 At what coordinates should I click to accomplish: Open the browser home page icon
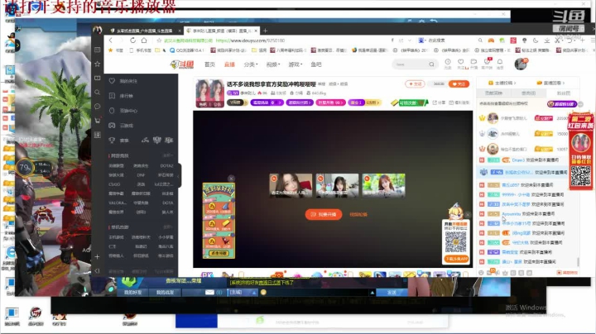tap(144, 41)
